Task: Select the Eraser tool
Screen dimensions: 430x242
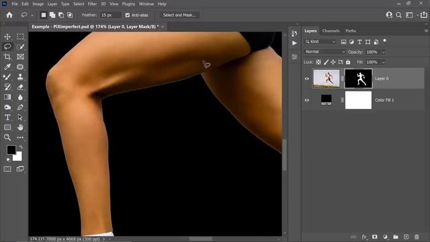Action: (20, 87)
